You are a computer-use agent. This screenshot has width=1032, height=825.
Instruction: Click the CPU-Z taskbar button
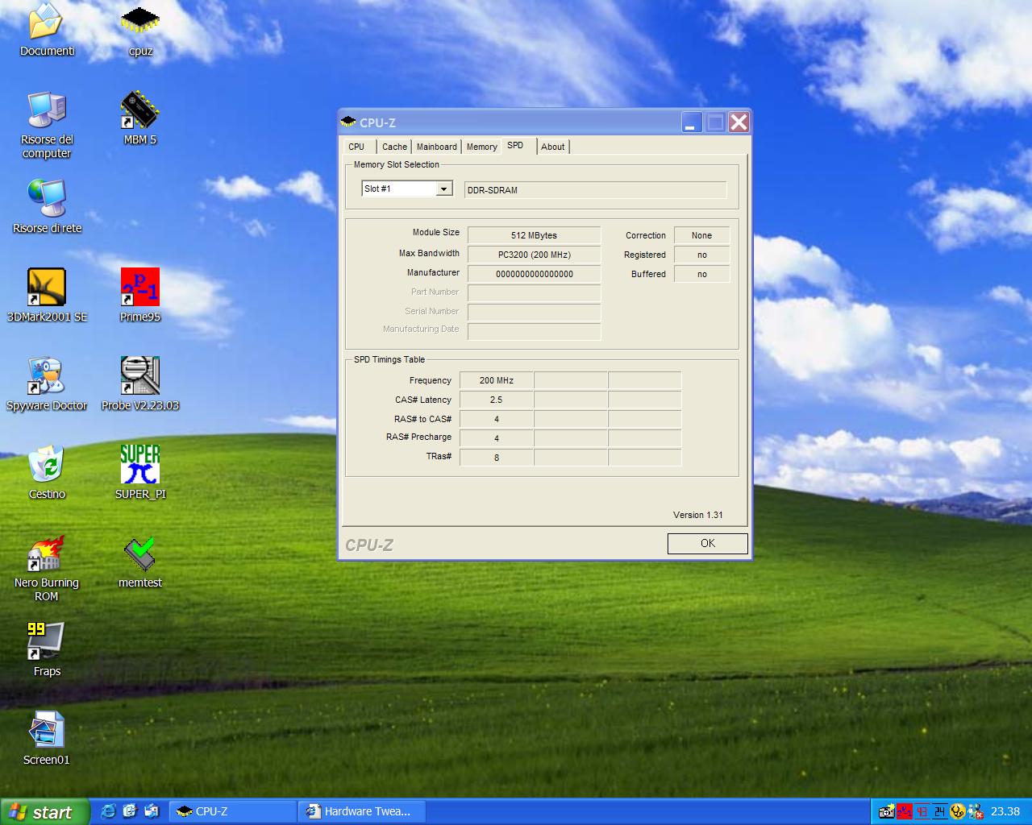232,811
